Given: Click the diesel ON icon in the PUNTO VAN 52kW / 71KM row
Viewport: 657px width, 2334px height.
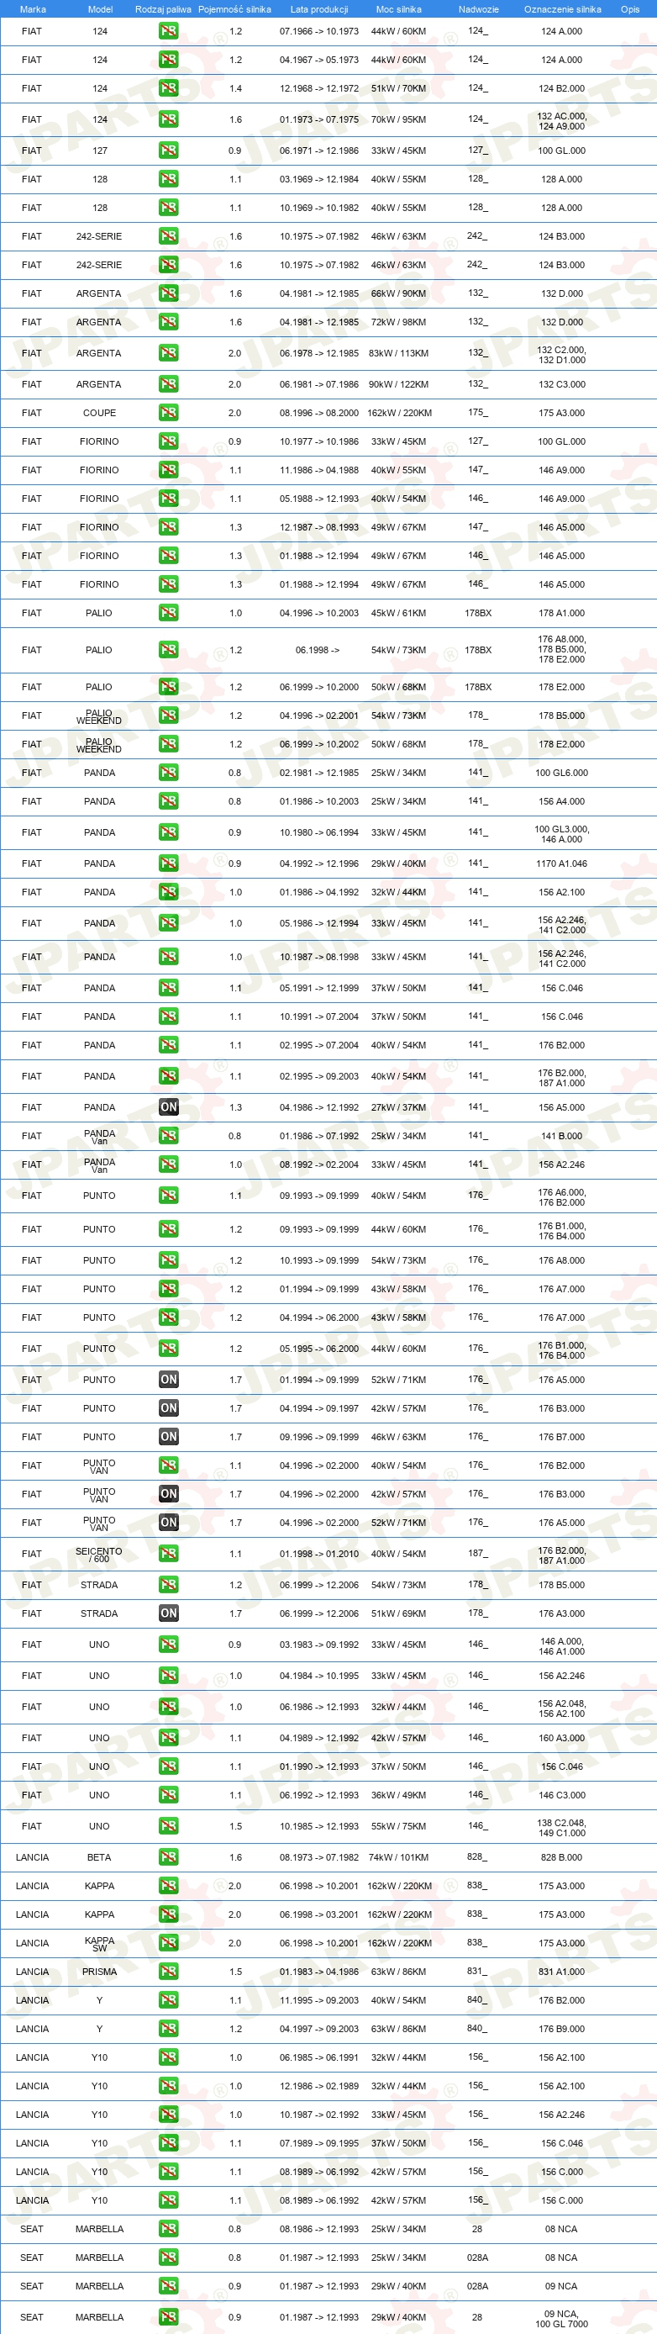Looking at the screenshot, I should tap(168, 1523).
